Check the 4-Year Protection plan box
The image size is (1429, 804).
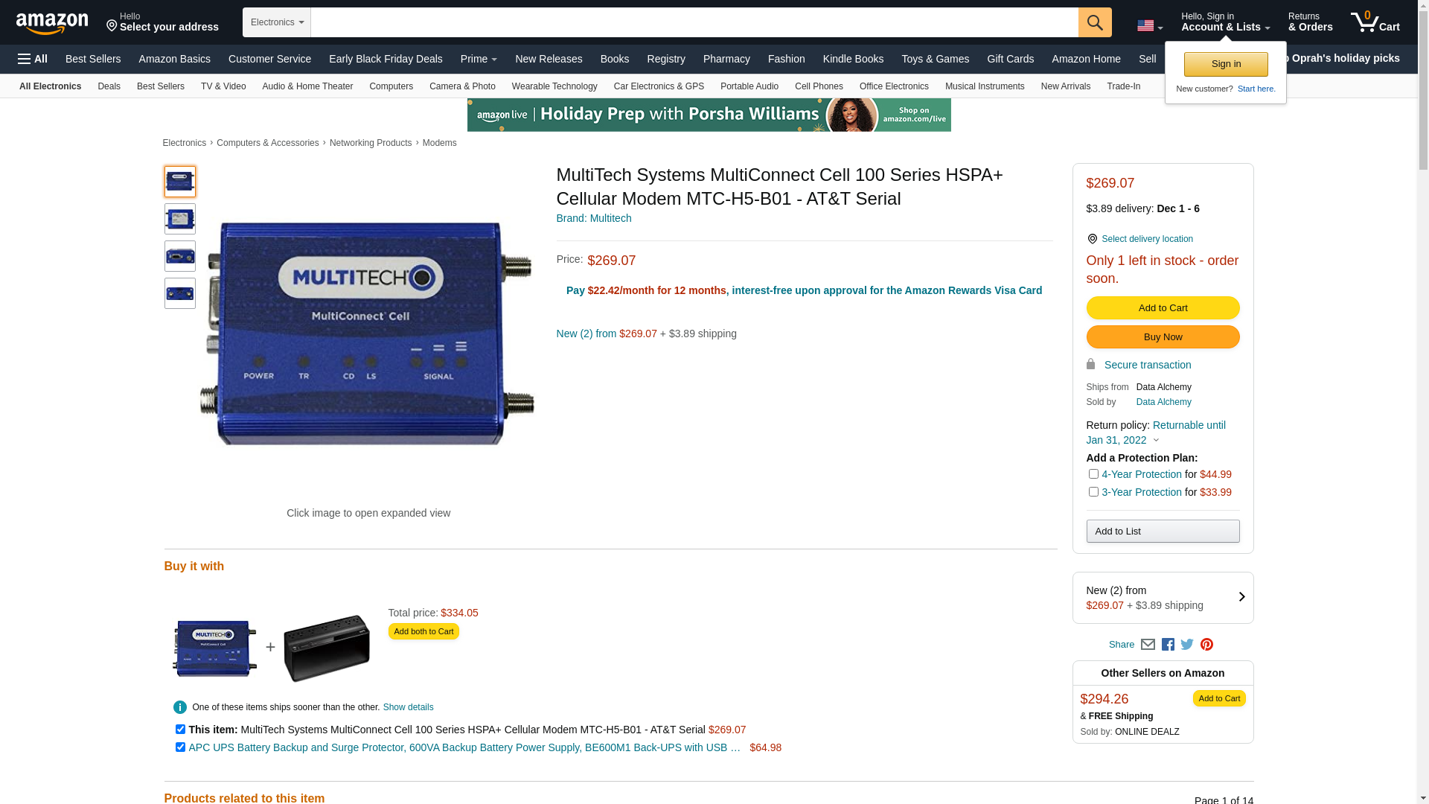pos(1093,474)
